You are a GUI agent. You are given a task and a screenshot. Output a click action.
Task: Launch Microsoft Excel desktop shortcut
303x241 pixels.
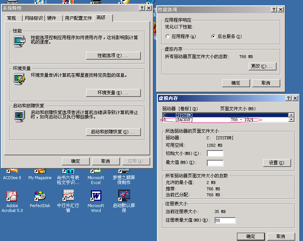(96, 177)
